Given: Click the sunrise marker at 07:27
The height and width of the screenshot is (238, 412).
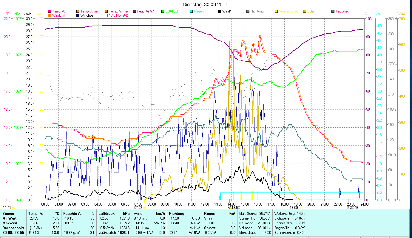Looking at the screenshot, I should [144, 208].
